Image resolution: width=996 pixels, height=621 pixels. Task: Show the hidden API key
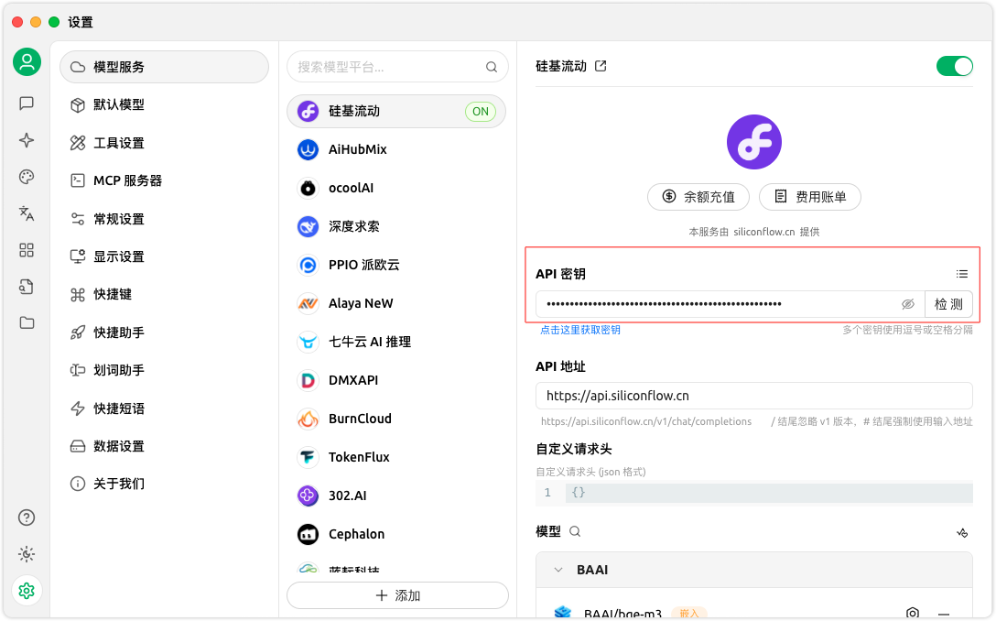coord(908,304)
